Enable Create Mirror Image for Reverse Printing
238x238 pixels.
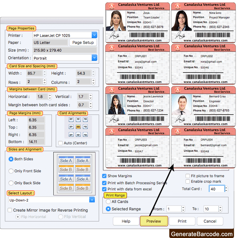[x=10, y=210]
